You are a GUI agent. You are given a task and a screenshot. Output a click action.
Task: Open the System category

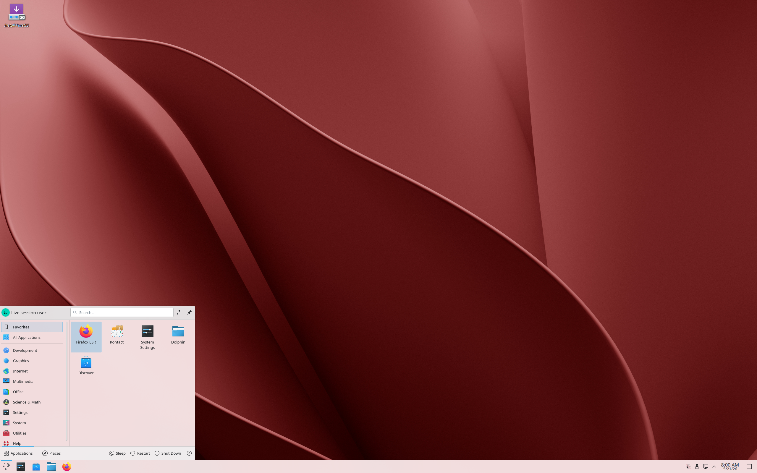coord(32,423)
